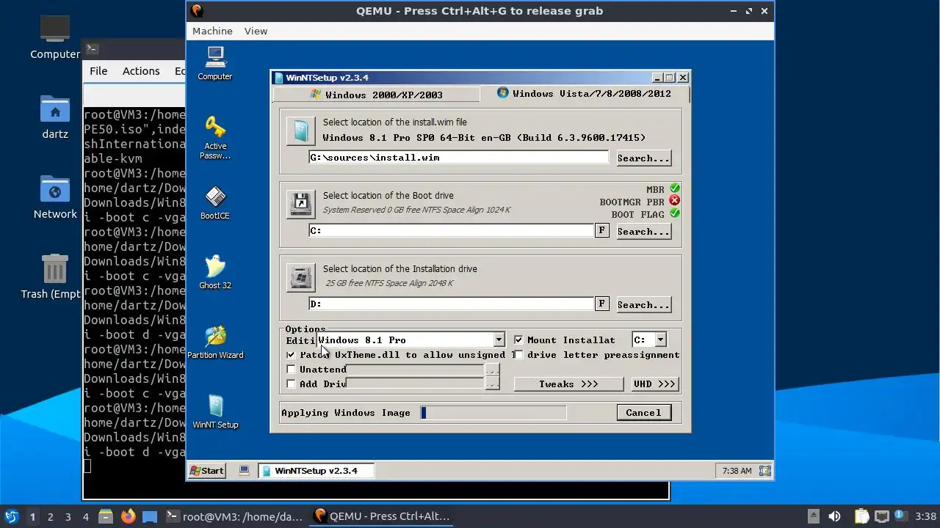
Task: Toggle the Mount Installation drive checkbox
Action: pyautogui.click(x=518, y=340)
